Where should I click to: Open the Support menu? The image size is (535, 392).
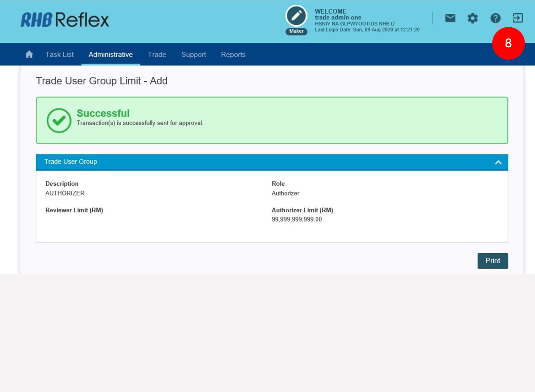[x=193, y=54]
